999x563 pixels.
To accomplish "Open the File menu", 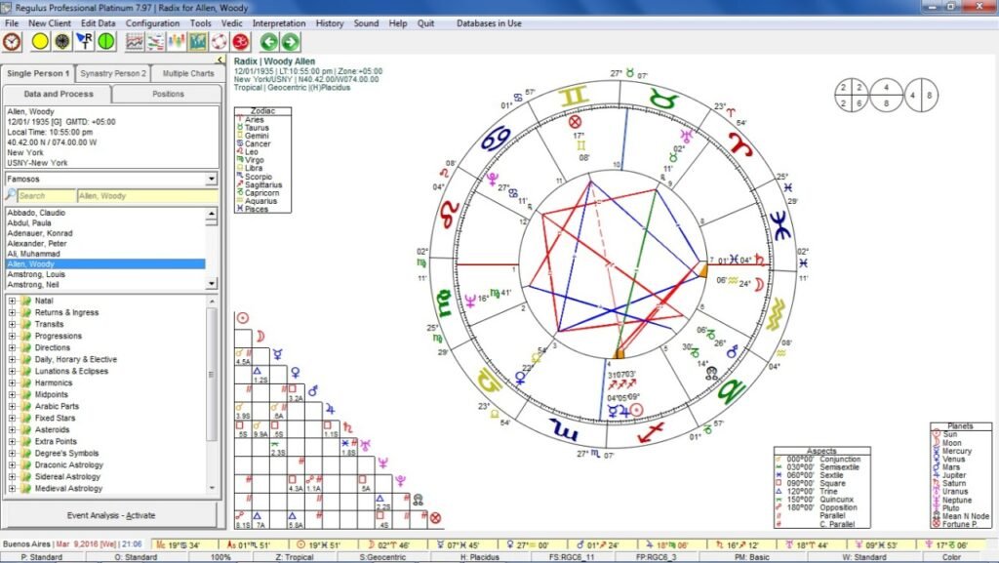I will (12, 22).
